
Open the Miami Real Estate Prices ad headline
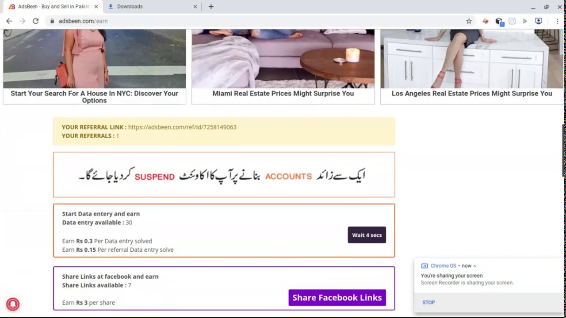(283, 94)
